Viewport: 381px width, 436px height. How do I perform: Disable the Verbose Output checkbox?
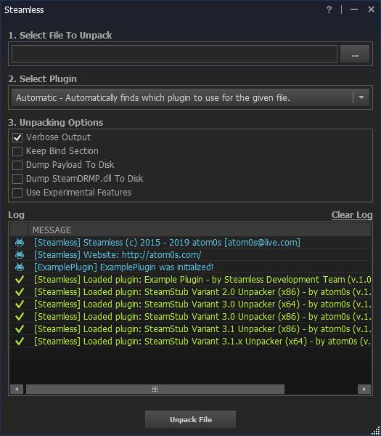click(17, 137)
